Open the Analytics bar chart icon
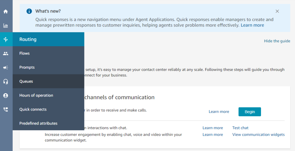 (x=5, y=26)
